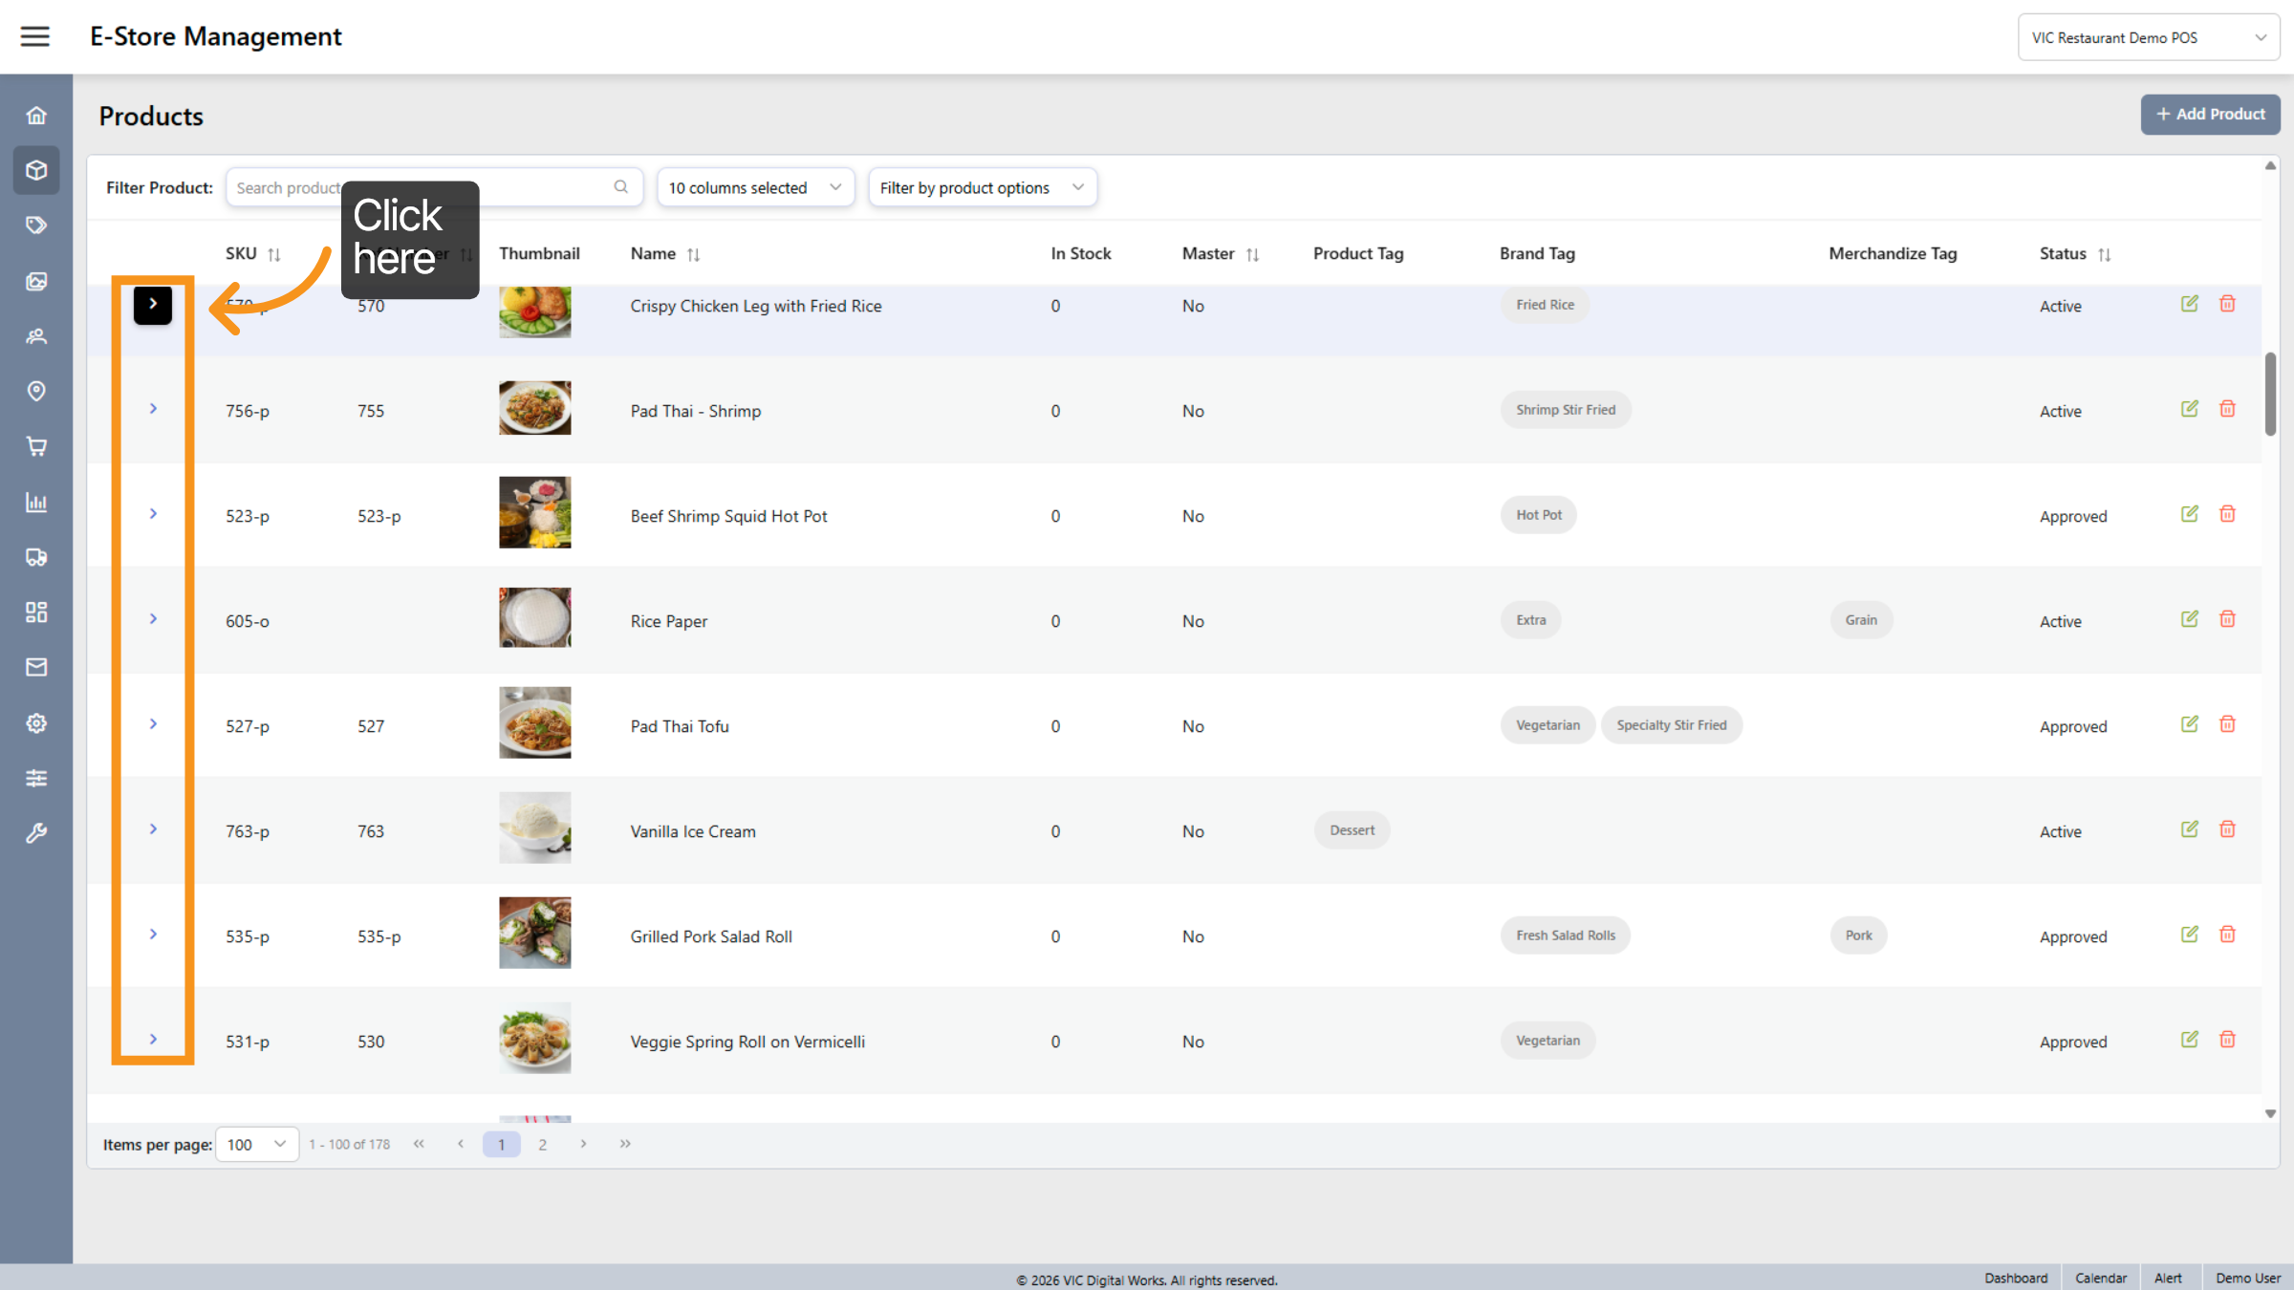
Task: Open the VIC Restaurant Demo POS selector
Action: coord(2148,37)
